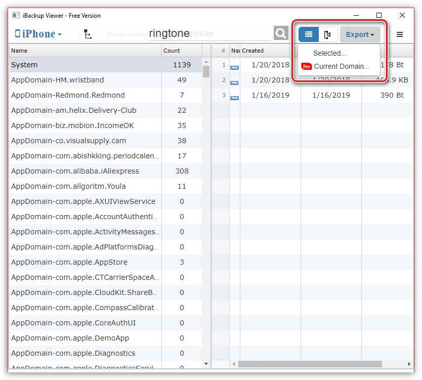Viewport: 422px width, 380px height.
Task: Click the file list horizontal scrollbar
Action: click(310, 364)
